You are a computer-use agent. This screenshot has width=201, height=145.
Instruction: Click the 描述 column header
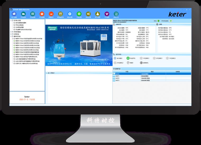point(152,72)
